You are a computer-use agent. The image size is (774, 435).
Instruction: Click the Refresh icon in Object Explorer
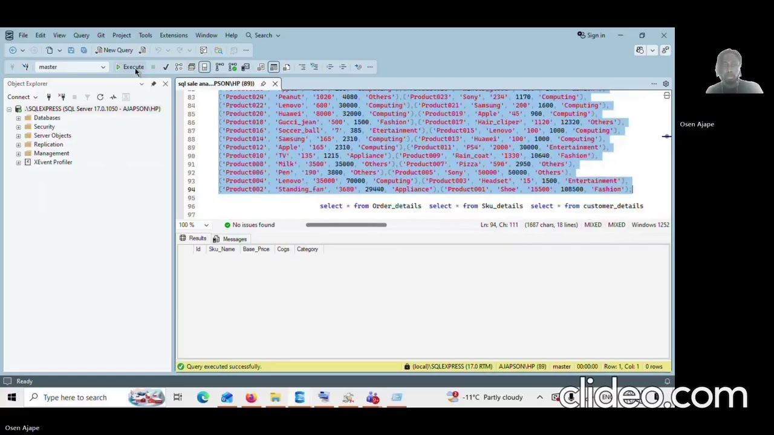pyautogui.click(x=100, y=97)
